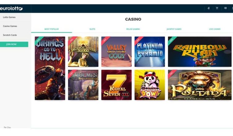Select Valley of the Gods game
Screen dimensions: 233x136
[x=116, y=52]
